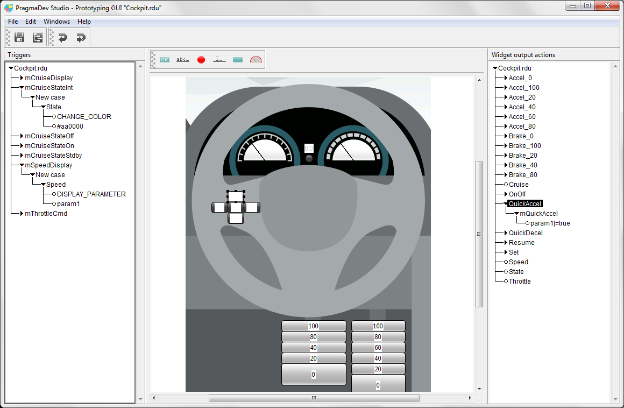The height and width of the screenshot is (408, 624).
Task: Select the Throttle item in output actions
Action: tap(519, 282)
